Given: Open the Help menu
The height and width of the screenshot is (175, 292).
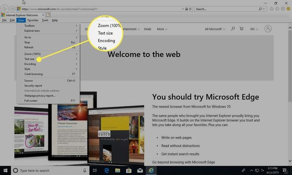Looking at the screenshot, I should coord(55,20).
